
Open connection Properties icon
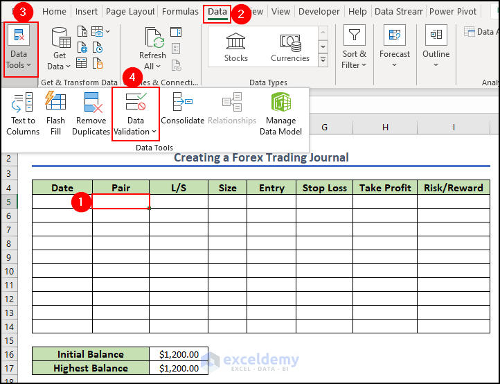click(176, 49)
